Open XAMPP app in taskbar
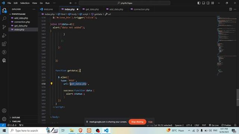The height and width of the screenshot is (134, 239). tap(89, 131)
